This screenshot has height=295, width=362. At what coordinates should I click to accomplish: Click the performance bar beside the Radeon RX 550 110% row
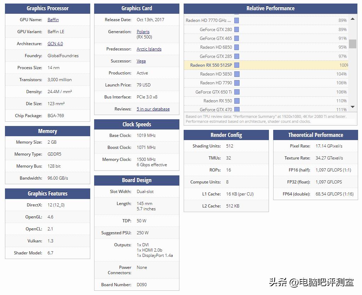[x=237, y=101]
